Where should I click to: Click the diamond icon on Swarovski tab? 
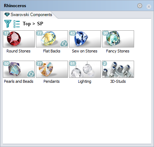click(x=7, y=15)
